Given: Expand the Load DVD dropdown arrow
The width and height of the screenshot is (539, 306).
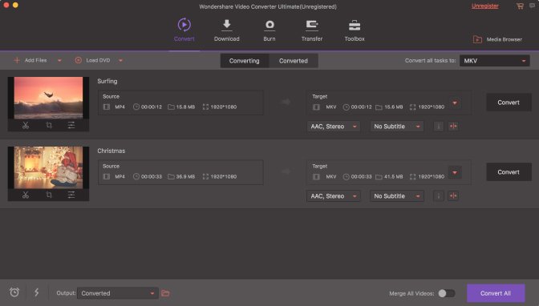Looking at the screenshot, I should (x=120, y=61).
